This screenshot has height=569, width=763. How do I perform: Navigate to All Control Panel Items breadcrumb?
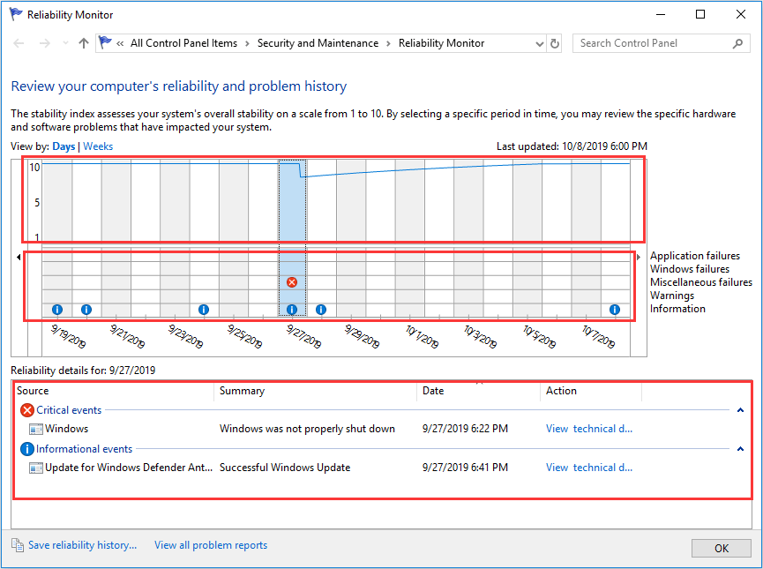click(184, 43)
